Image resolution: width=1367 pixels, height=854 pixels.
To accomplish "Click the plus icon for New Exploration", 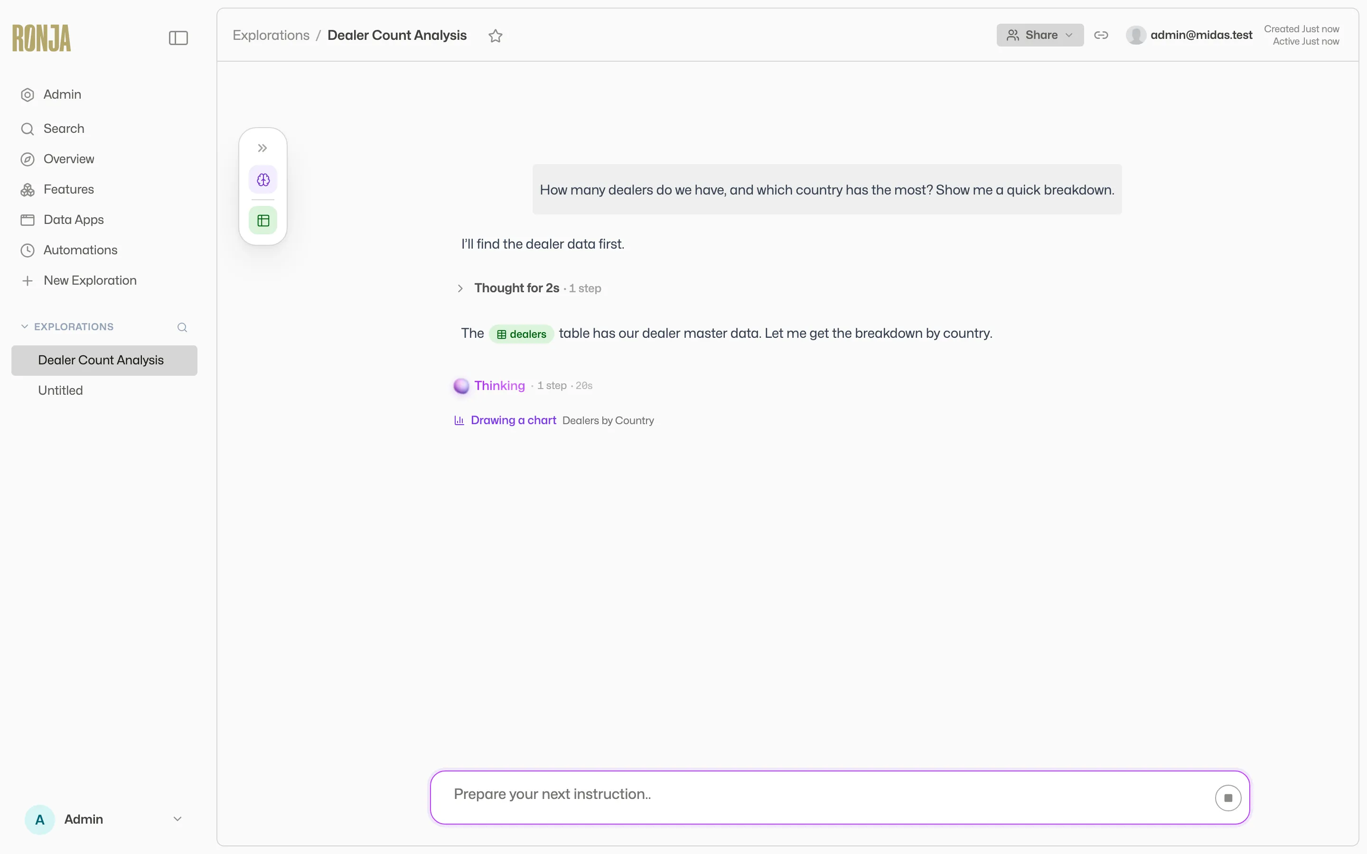I will tap(27, 281).
